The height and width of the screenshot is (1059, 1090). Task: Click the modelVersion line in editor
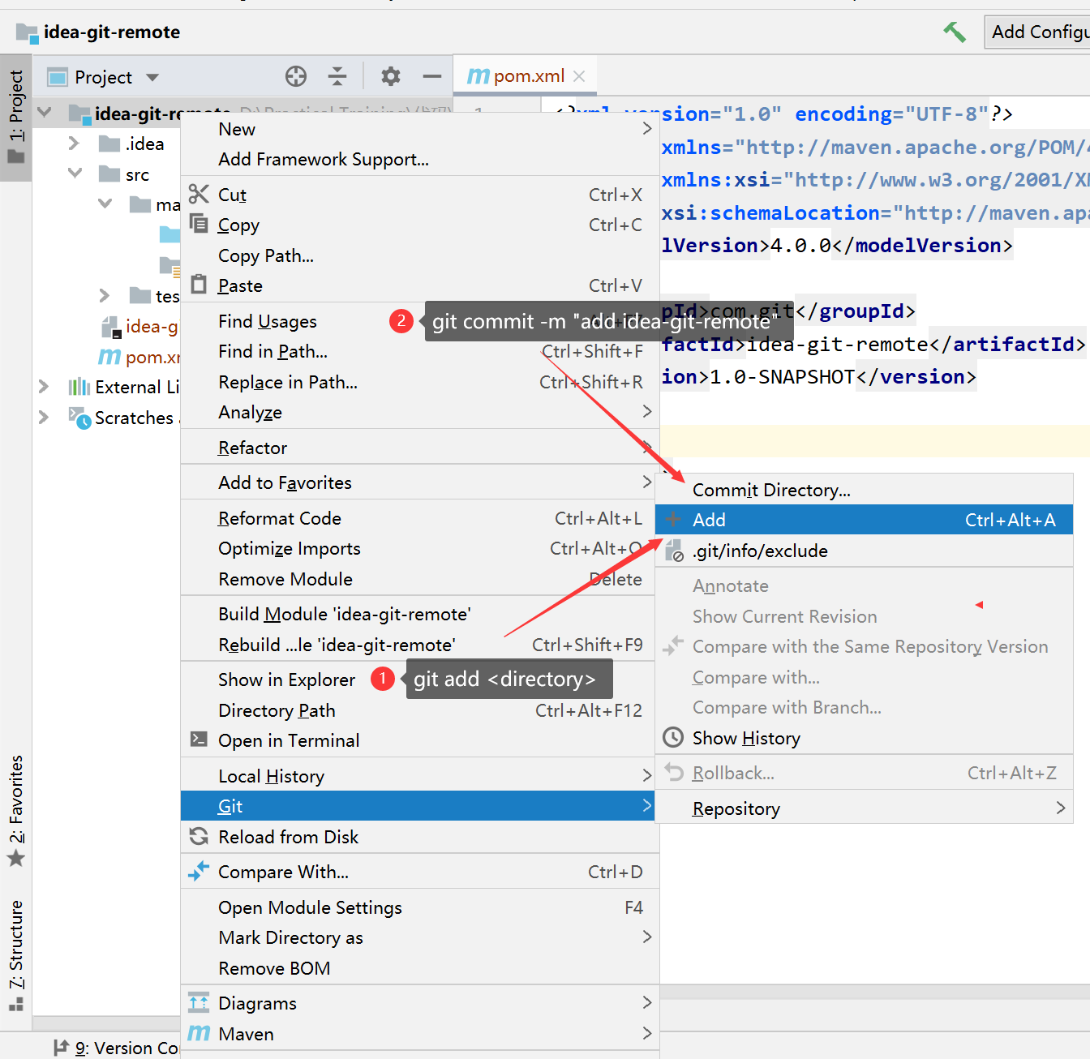pyautogui.click(x=837, y=246)
